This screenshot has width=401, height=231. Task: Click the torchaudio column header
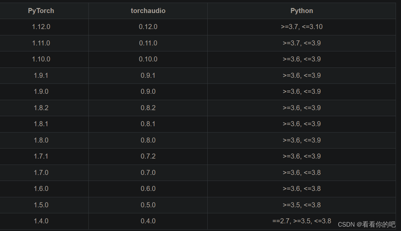148,11
